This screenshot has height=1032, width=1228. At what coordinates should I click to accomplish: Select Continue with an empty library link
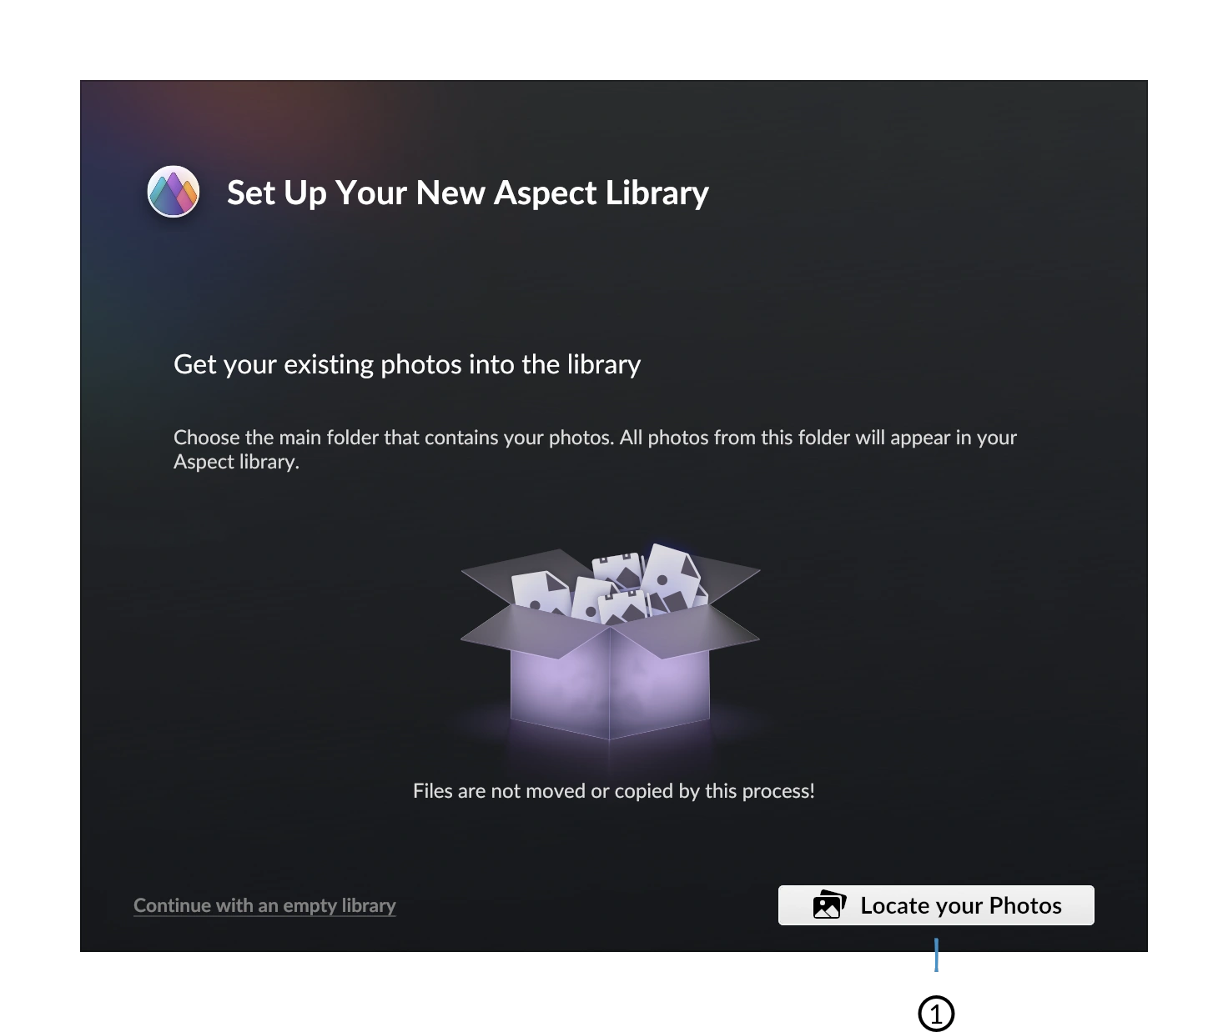tap(264, 905)
